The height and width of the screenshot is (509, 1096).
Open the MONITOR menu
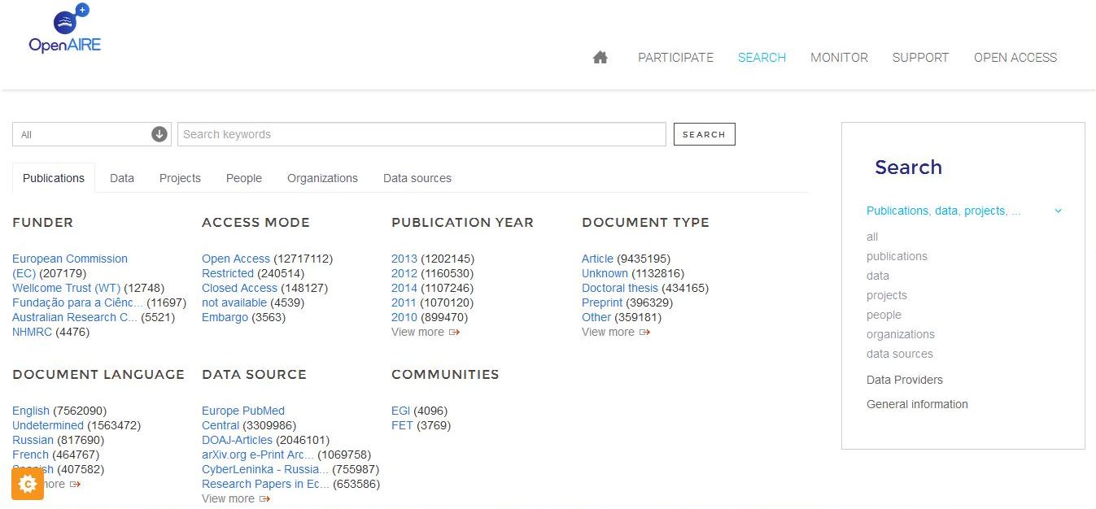839,58
